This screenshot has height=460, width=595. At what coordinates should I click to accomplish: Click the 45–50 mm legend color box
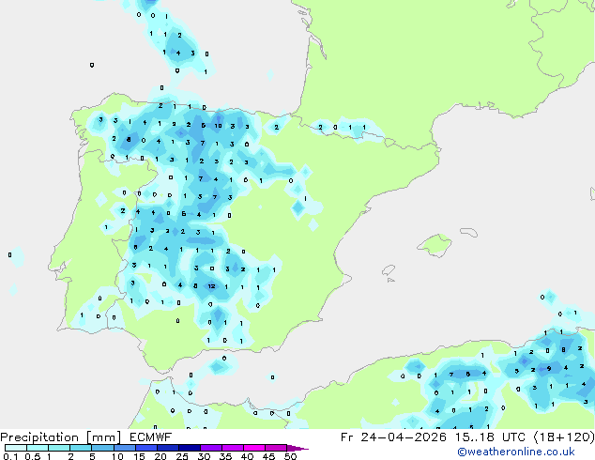pos(276,448)
